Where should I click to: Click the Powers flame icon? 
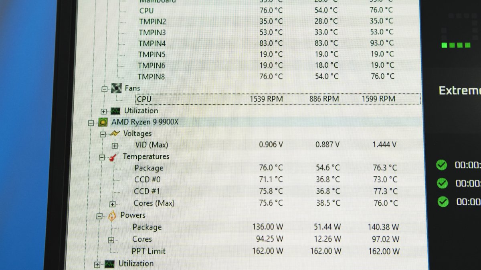pos(112,215)
